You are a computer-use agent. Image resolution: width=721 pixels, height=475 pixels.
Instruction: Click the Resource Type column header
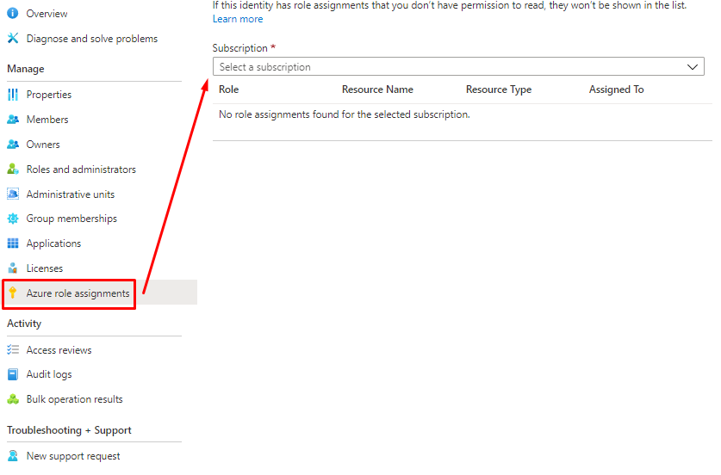click(x=499, y=89)
